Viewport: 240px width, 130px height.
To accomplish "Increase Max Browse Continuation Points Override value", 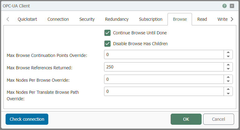I will pyautogui.click(x=228, y=52).
